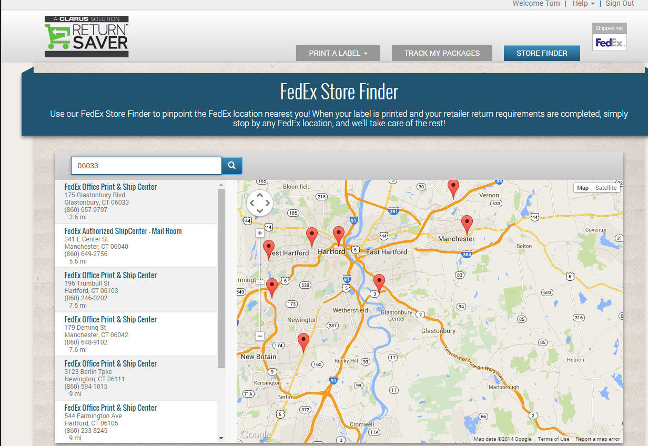Viewport: 648px width, 446px height.
Task: Select the 196 Trumbull St store listing
Action: [136, 290]
